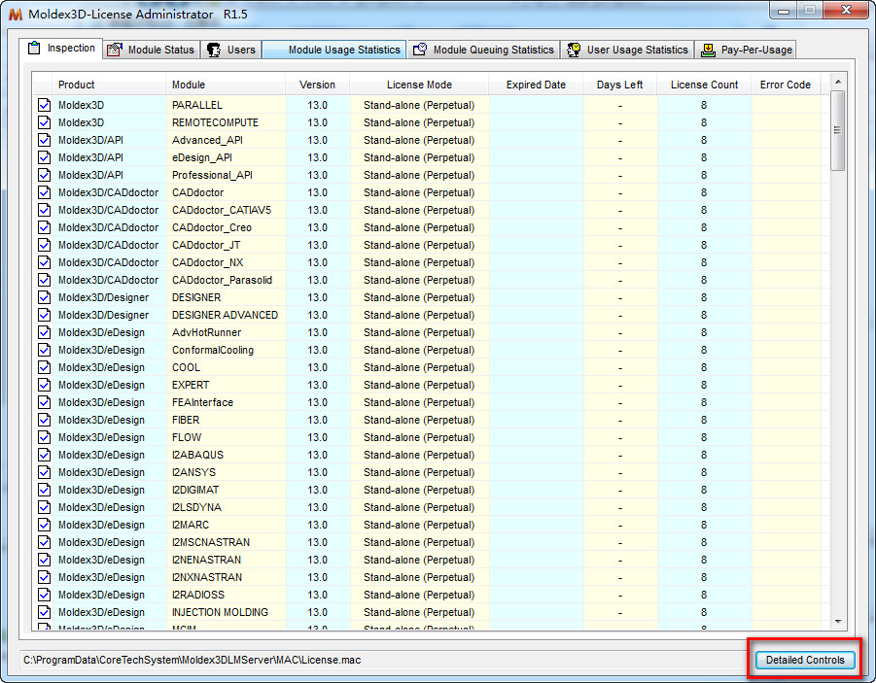Click the I2LSDYNA module cell

coord(226,507)
